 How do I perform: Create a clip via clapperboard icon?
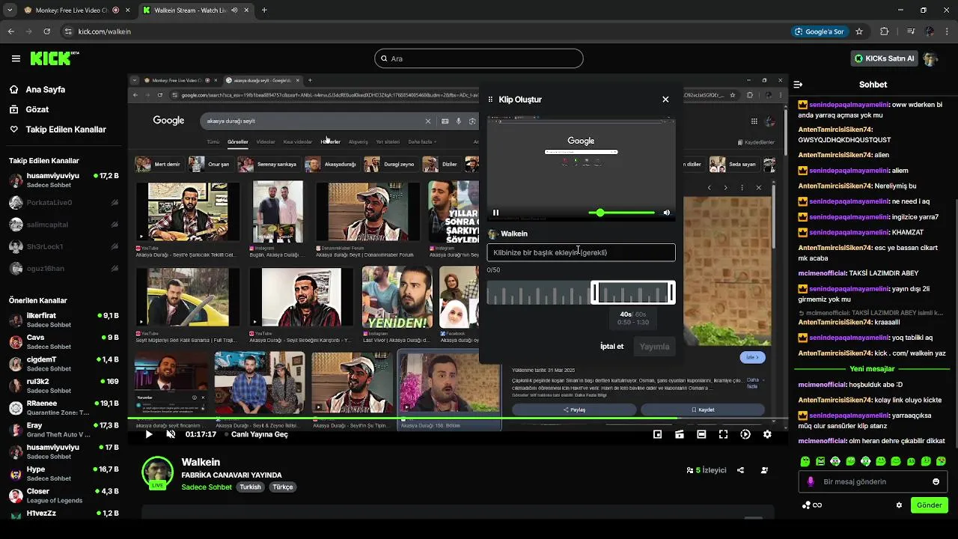[680, 434]
